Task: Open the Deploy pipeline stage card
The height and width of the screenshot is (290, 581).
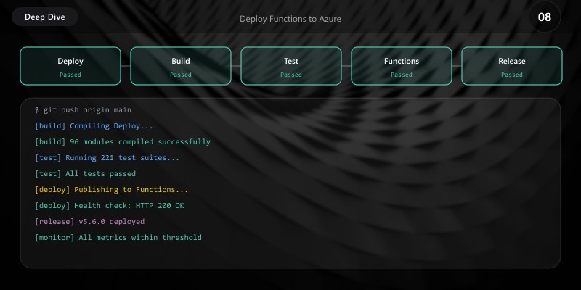Action: coord(70,66)
